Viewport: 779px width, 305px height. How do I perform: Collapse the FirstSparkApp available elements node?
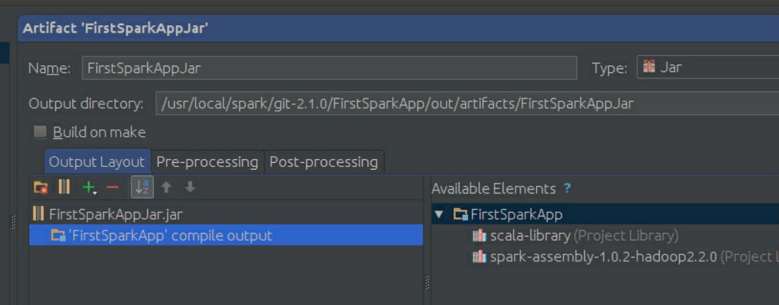pos(439,215)
